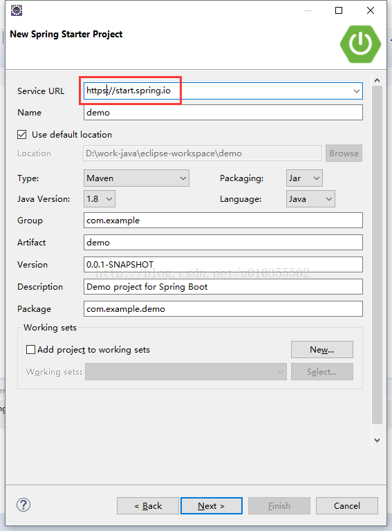The image size is (392, 531).
Task: Click the Artifact field containing demo
Action: 223,243
